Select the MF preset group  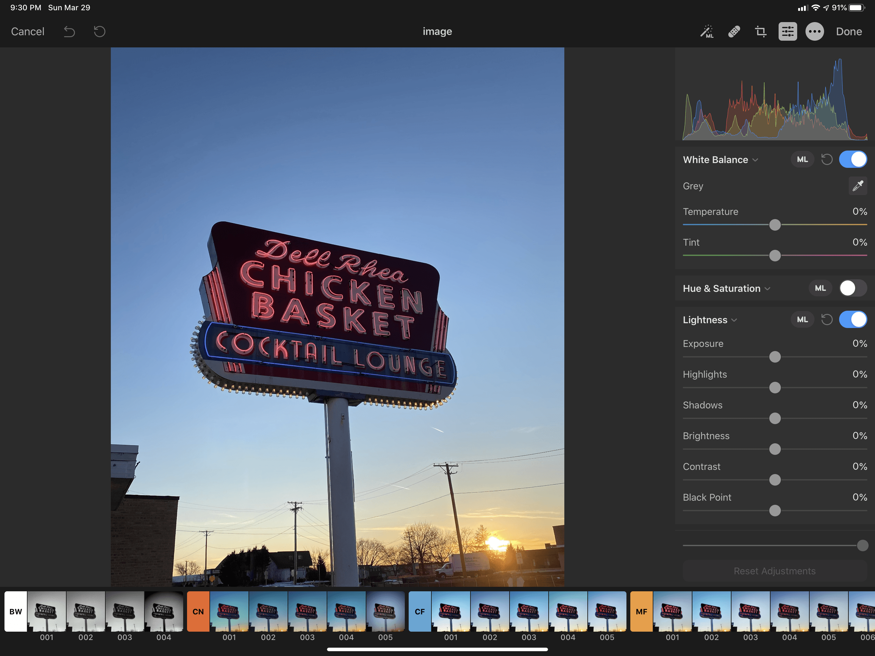(x=641, y=612)
